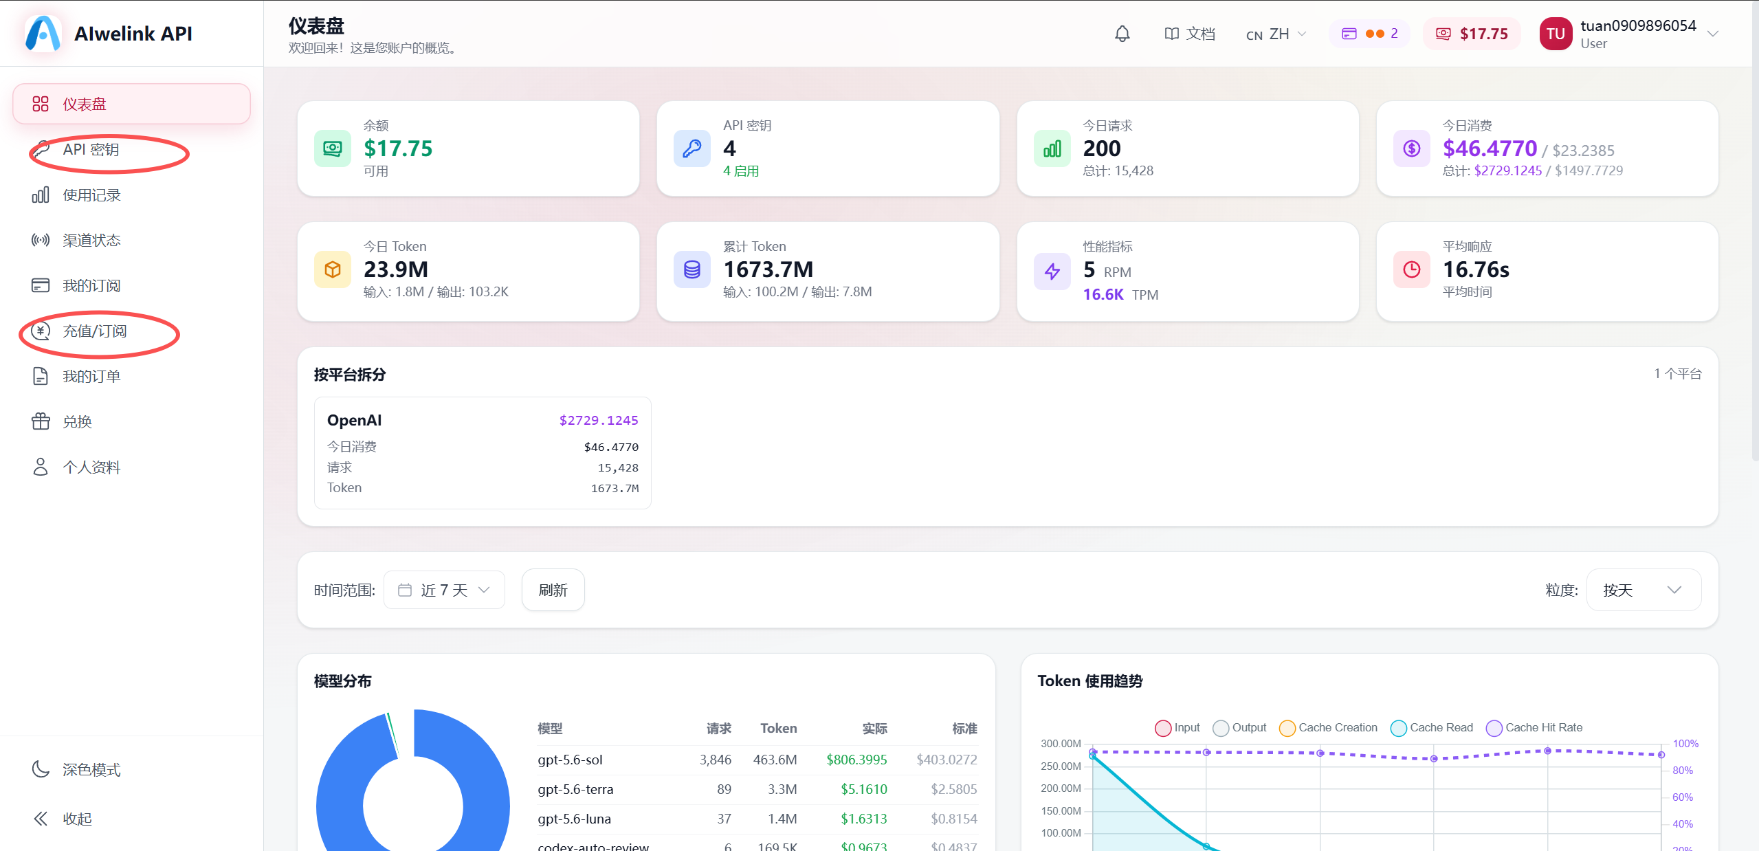Toggle the Cache Hit Rate legend item
The width and height of the screenshot is (1759, 851).
tap(1534, 728)
